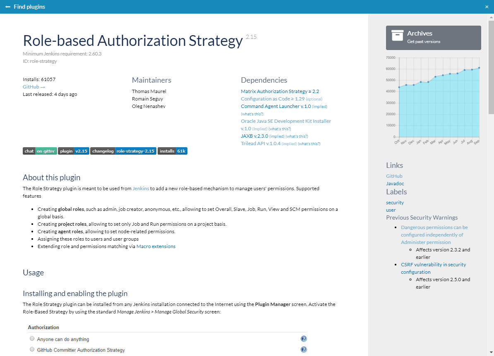Select the Anyone can do anything option
Screen dimensions: 494x356
(32, 338)
